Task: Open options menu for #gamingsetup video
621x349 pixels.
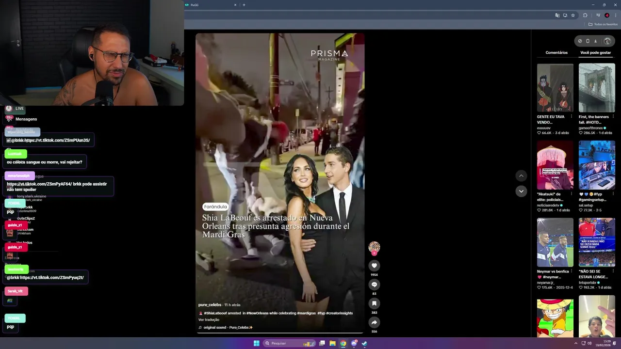Action: (613, 194)
